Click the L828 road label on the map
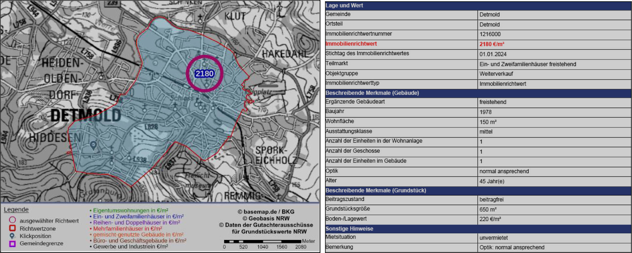Image resolution: width=632 pixels, height=253 pixels. (x=151, y=126)
